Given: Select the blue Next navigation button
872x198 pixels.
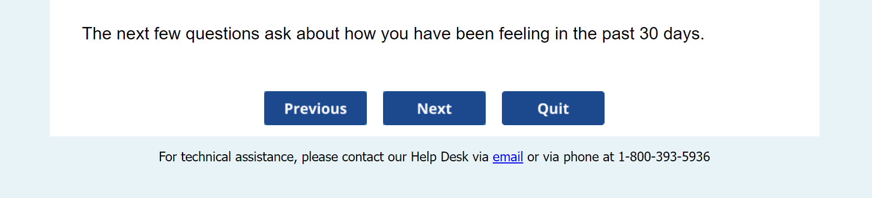Looking at the screenshot, I should [x=434, y=108].
